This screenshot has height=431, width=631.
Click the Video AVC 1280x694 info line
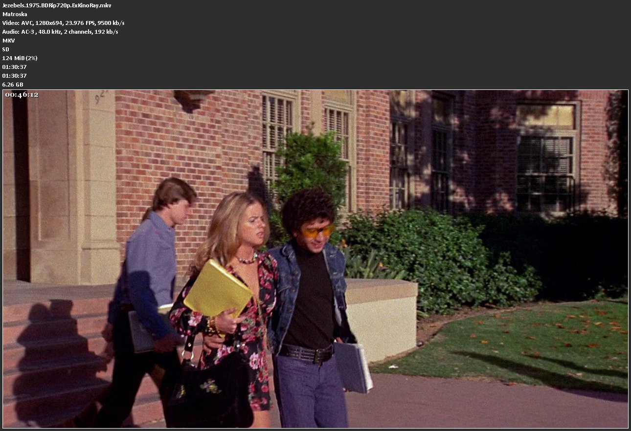tap(63, 23)
